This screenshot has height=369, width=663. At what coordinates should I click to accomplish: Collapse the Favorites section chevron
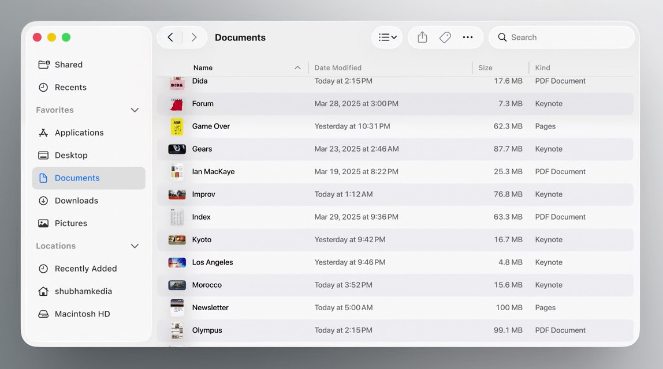135,110
